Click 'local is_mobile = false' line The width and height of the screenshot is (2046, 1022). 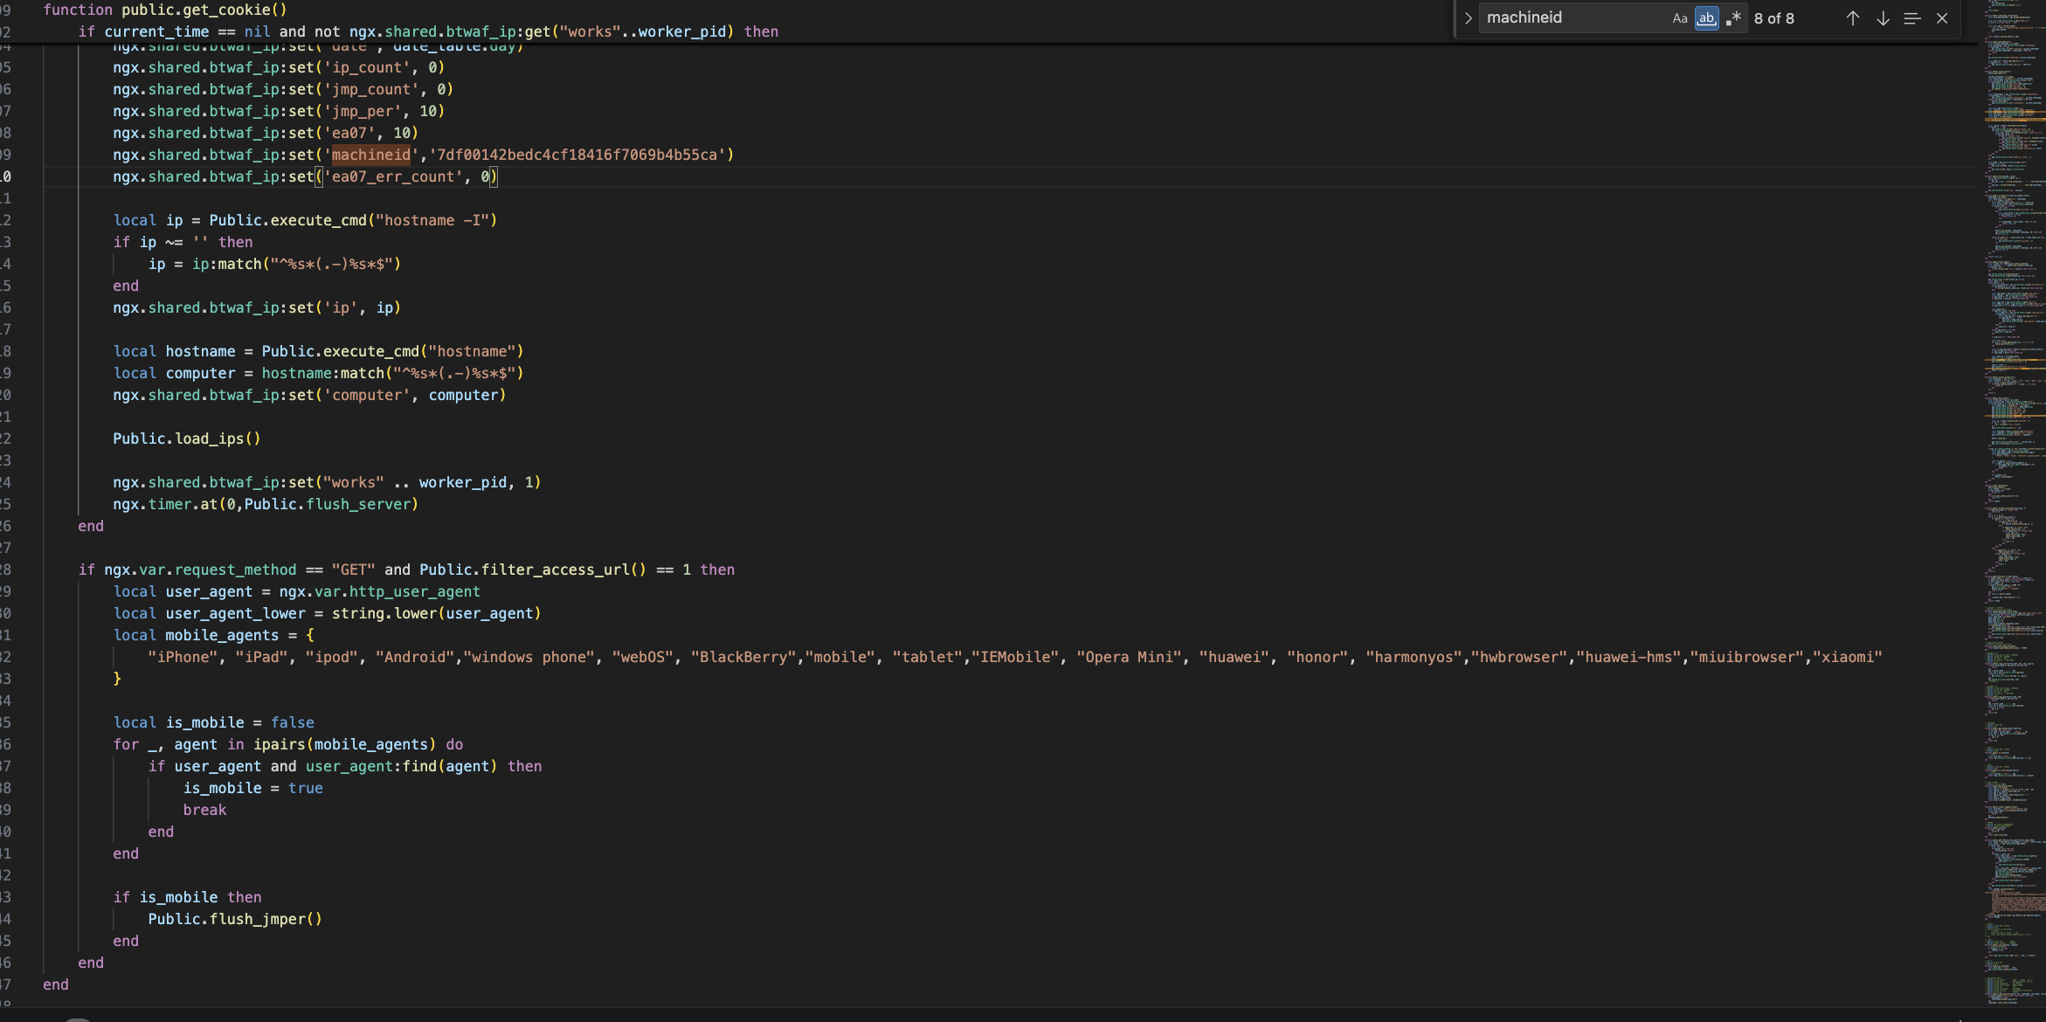213,722
